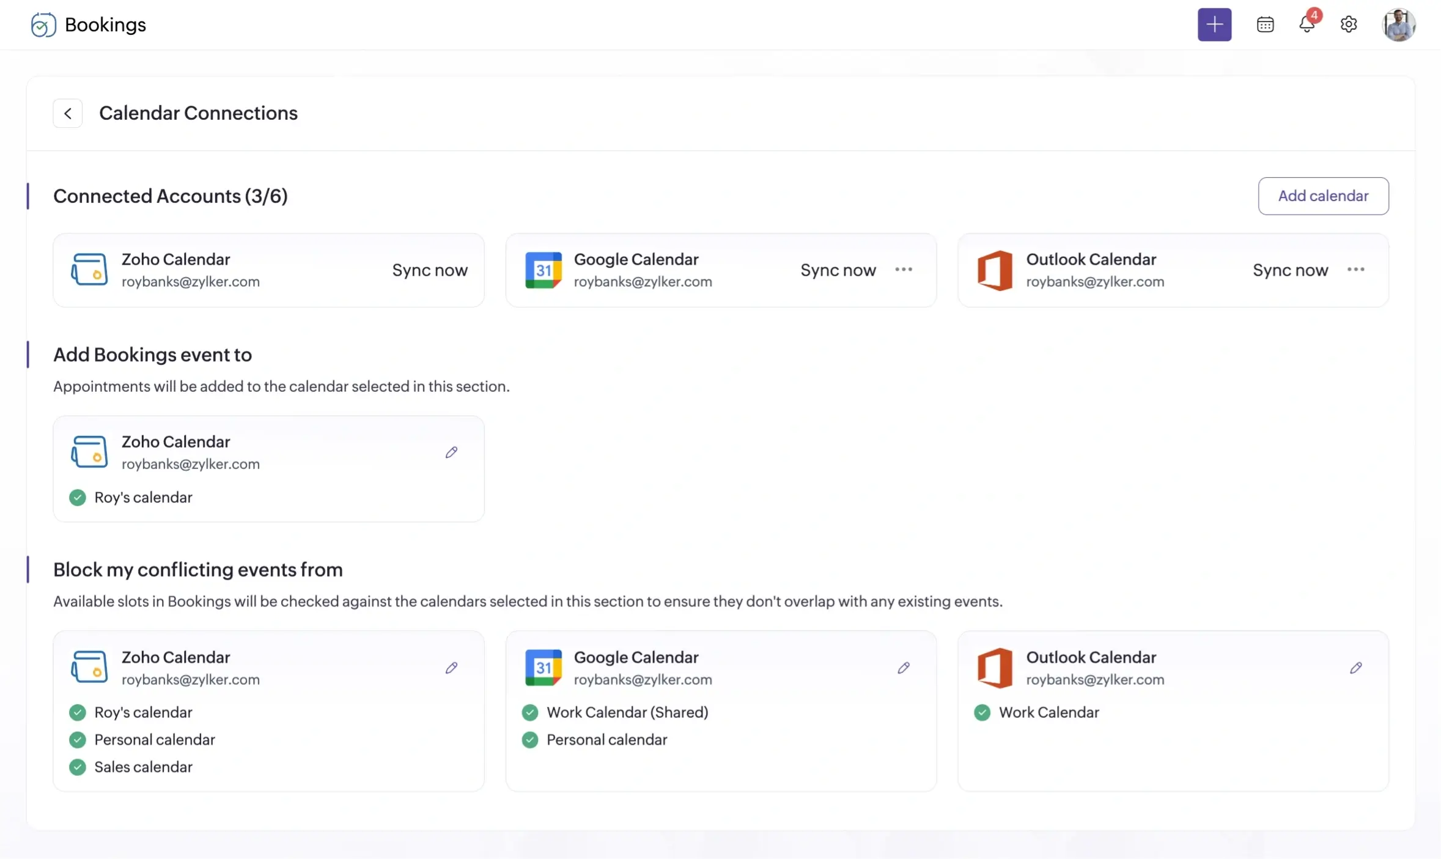1441x859 pixels.
Task: Open the three-dot menu for Google Calendar
Action: coord(904,270)
